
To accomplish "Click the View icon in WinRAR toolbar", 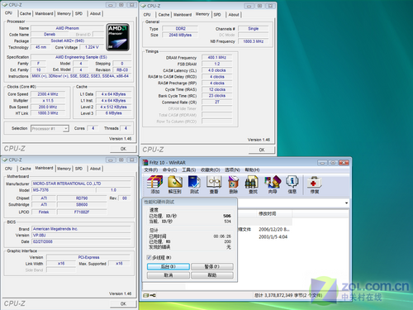I will [x=214, y=184].
